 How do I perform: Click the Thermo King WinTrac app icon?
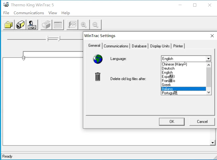click(x=6, y=5)
